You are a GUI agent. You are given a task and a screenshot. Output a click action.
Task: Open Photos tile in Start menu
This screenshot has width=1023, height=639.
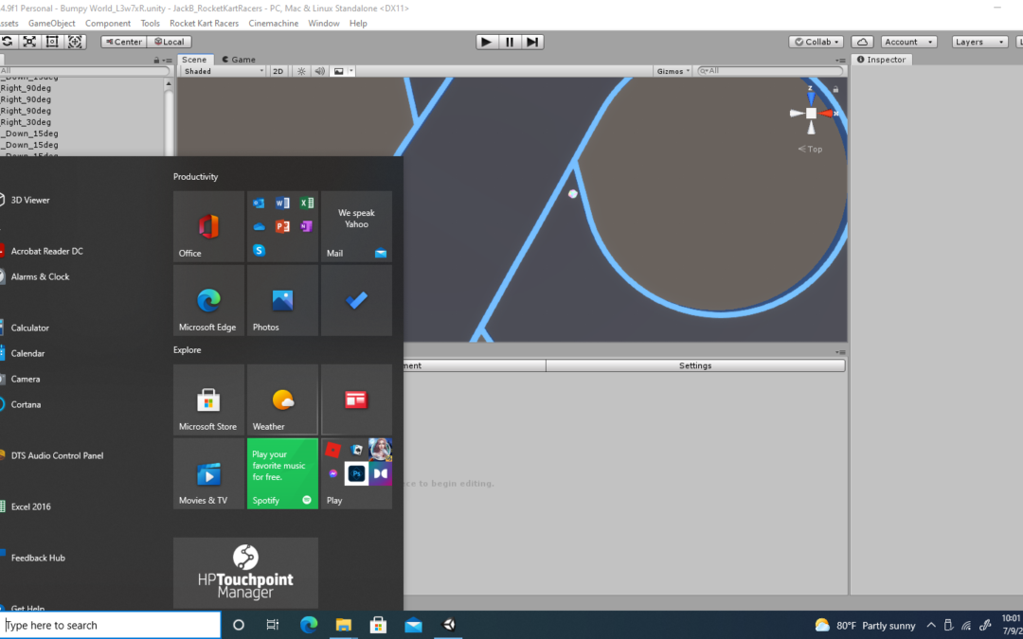pyautogui.click(x=282, y=300)
